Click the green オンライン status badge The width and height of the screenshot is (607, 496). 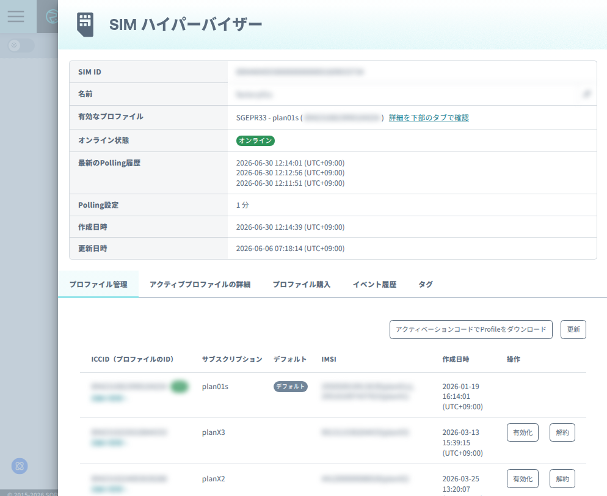[255, 140]
